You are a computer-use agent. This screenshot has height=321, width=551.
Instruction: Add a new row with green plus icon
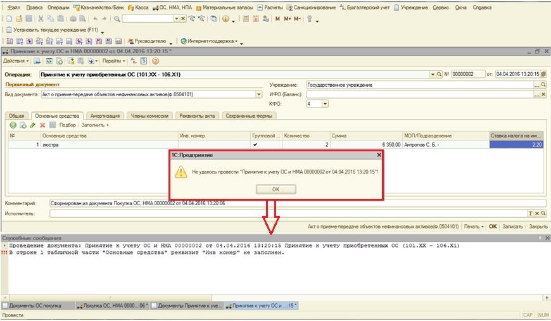click(13, 125)
